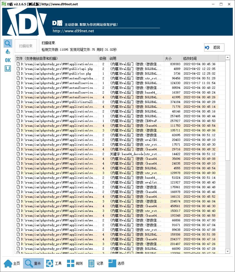
Task: Open the blue square box icon in sidebar
Action: point(8,68)
